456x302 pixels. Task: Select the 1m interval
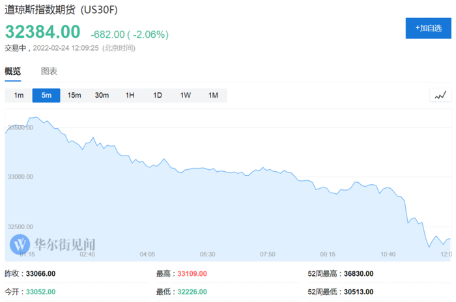(x=19, y=96)
